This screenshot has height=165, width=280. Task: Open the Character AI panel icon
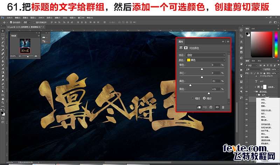point(241,88)
